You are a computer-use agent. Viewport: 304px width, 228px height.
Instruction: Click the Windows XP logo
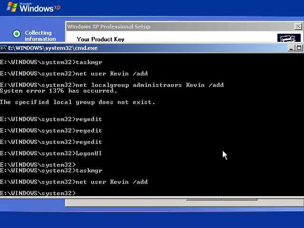click(34, 7)
